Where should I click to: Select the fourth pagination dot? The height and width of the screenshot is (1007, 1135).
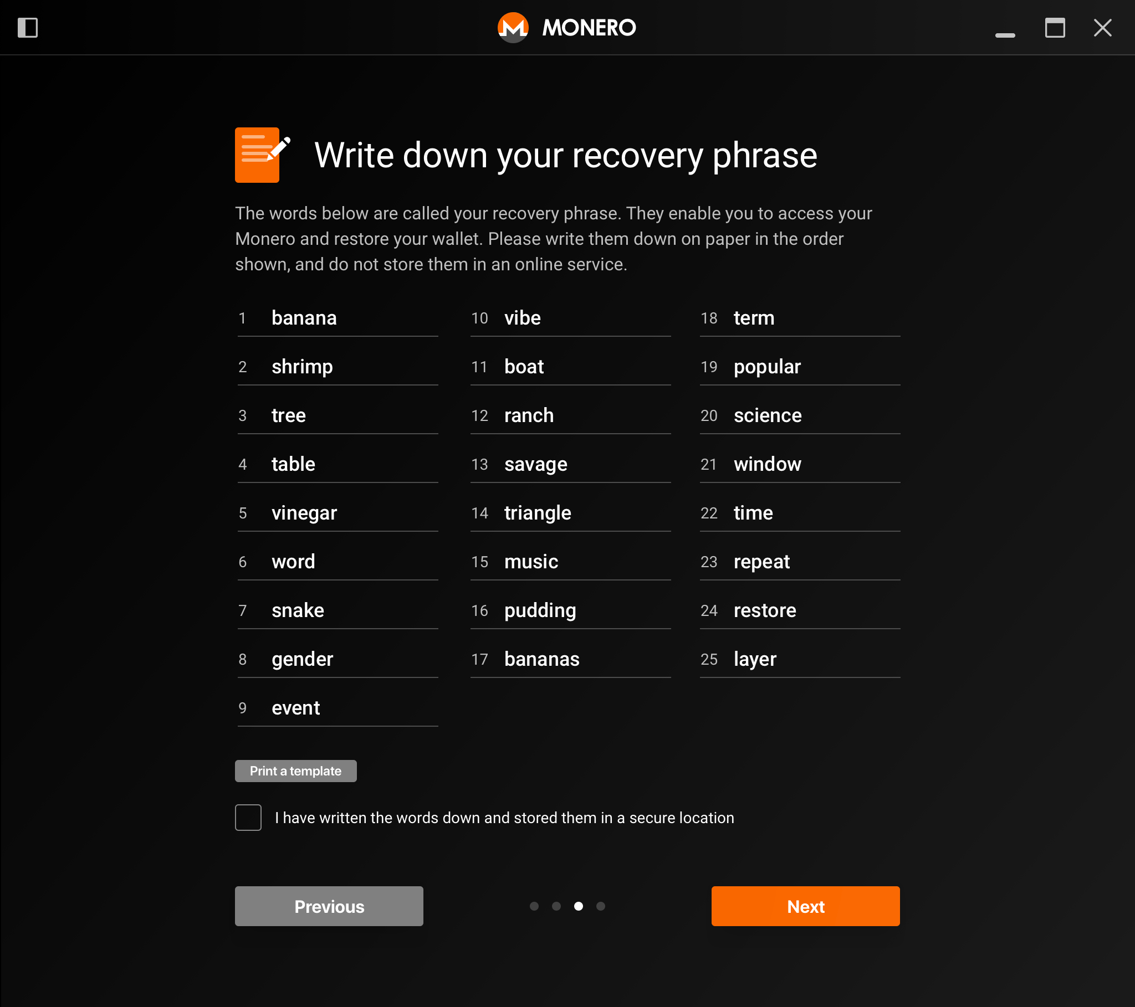click(x=602, y=906)
